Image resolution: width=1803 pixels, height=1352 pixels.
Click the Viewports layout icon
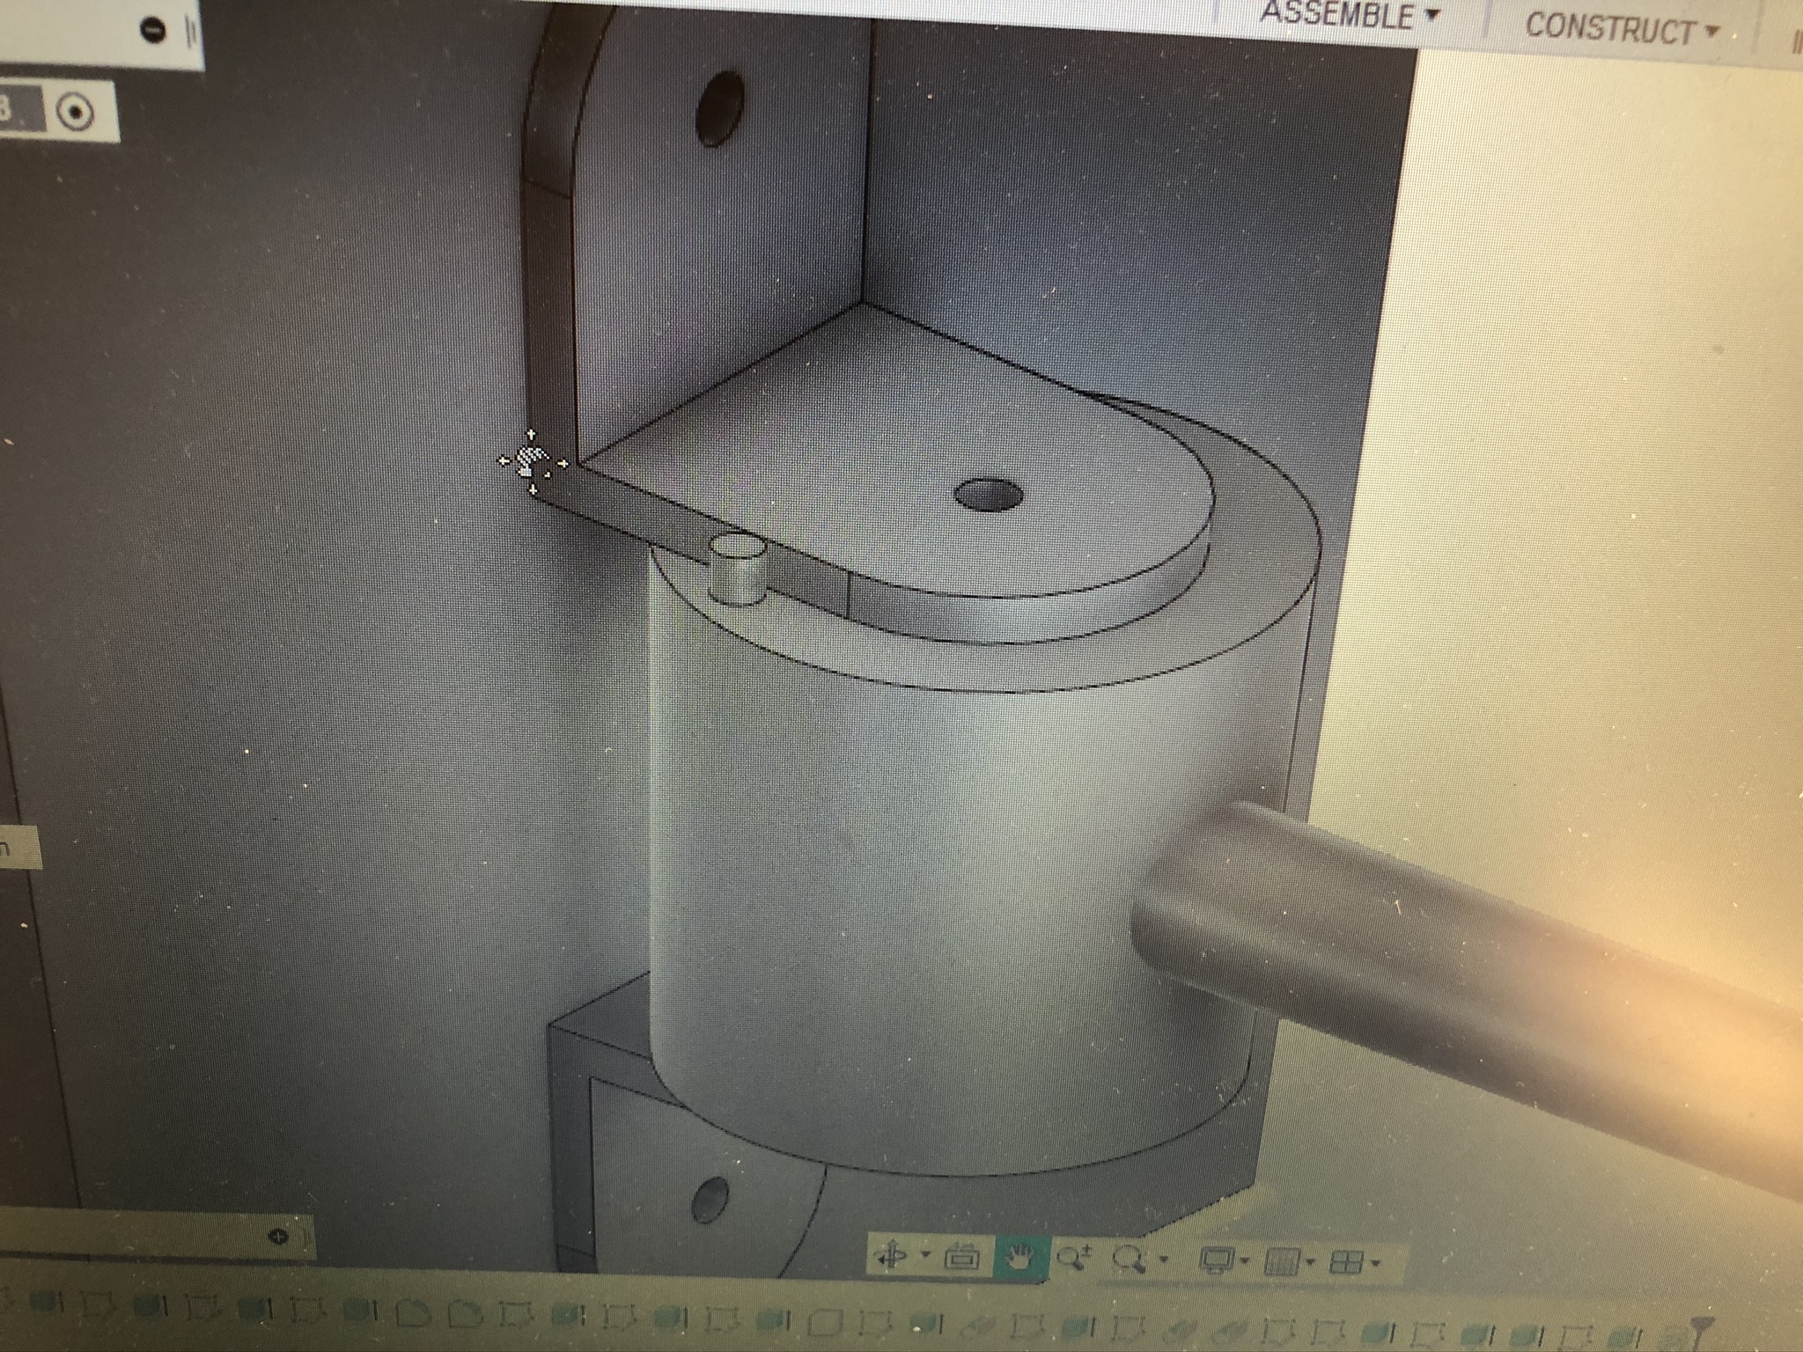(1346, 1264)
